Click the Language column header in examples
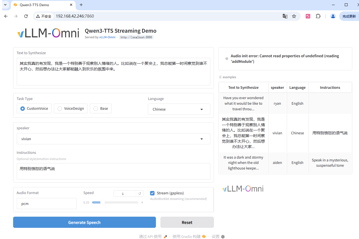This screenshot has width=359, height=239. click(297, 87)
